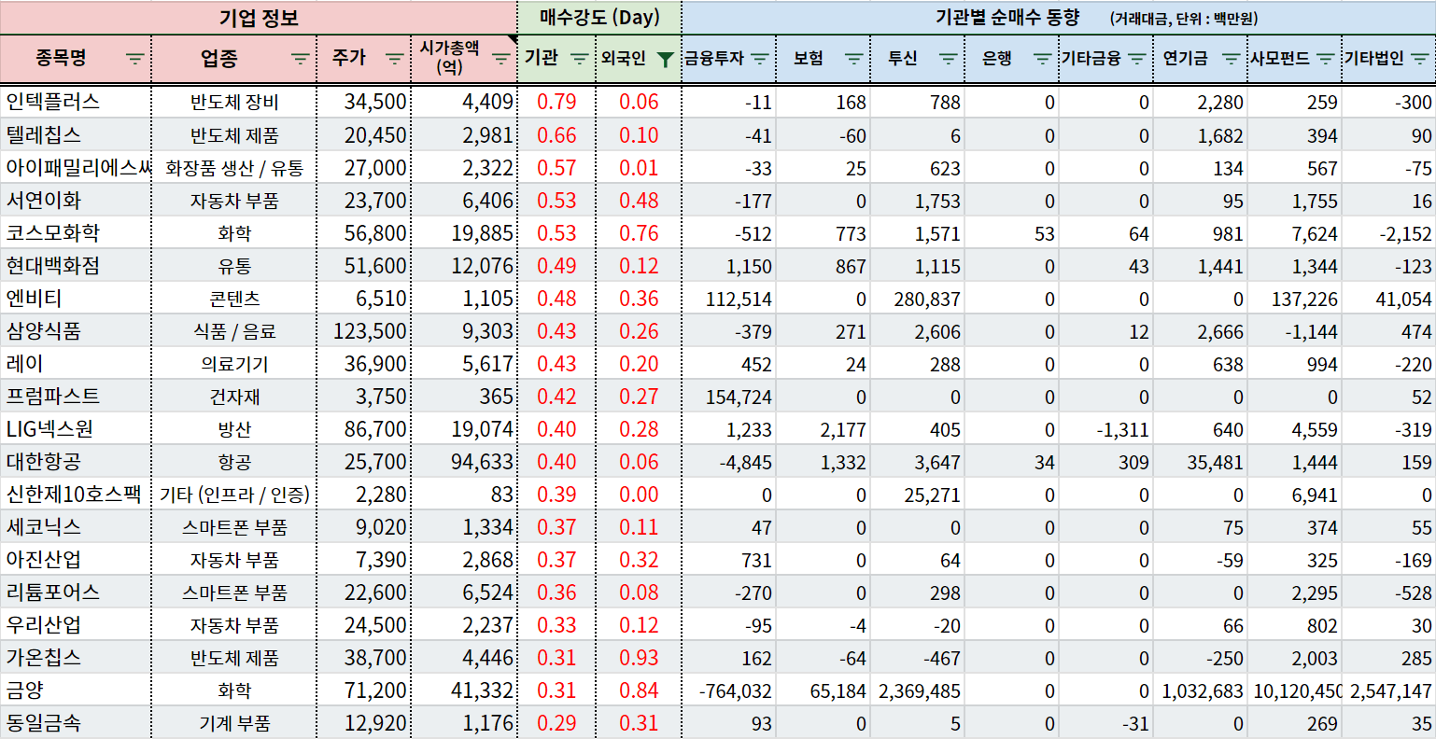This screenshot has width=1436, height=739.
Task: Select the 건자재 industry cell
Action: (x=234, y=397)
